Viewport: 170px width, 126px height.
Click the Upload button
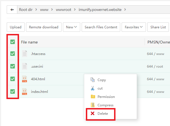point(16,27)
